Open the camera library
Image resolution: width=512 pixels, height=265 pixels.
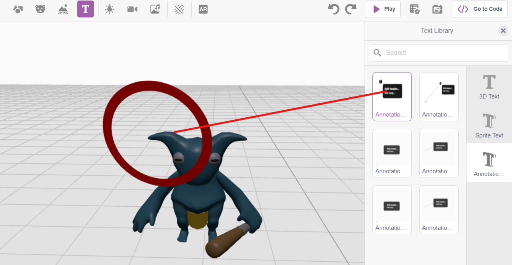tap(132, 9)
